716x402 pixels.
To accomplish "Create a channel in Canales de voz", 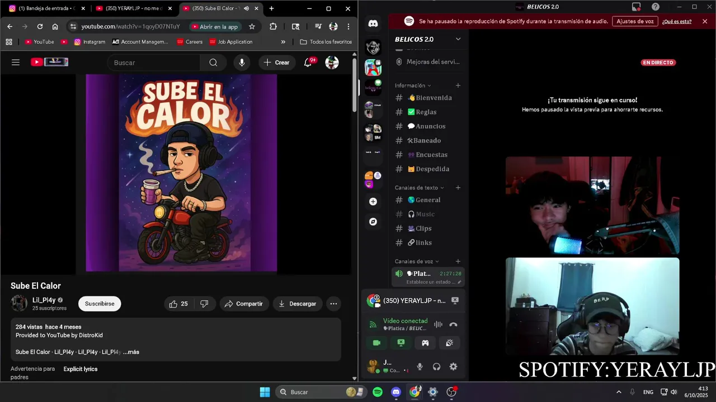I will [458, 261].
